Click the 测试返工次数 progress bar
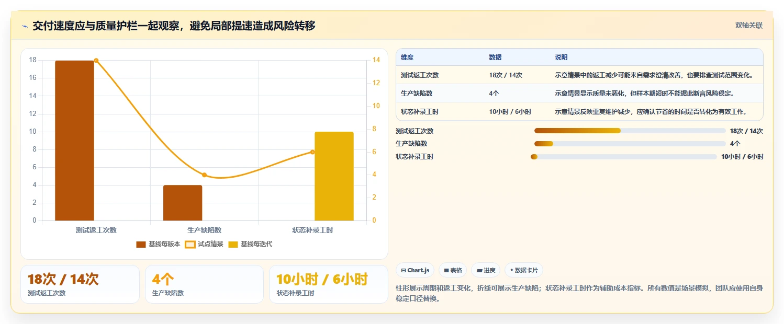784x324 pixels. pos(630,131)
